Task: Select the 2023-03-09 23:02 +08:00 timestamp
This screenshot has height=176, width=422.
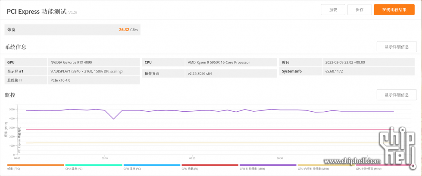Action: click(345, 62)
